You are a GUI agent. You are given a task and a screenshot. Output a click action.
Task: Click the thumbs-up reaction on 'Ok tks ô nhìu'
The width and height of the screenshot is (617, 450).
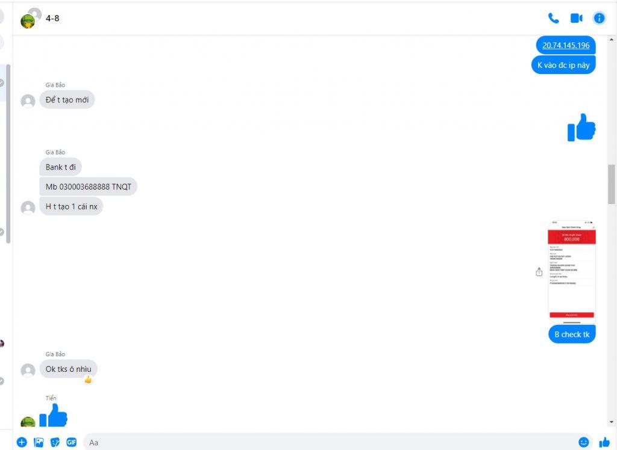point(88,379)
